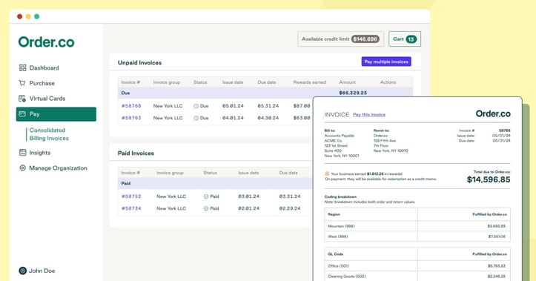
Task: Click the Paid Invoices heading
Action: point(136,153)
